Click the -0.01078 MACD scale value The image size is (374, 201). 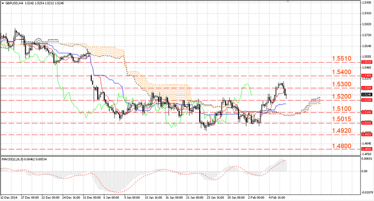[367, 193]
